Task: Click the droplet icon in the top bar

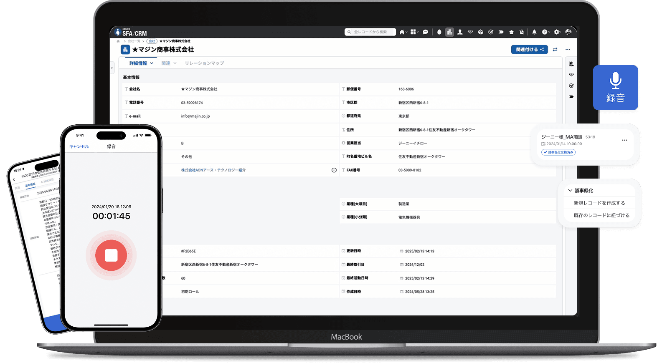Action: pyautogui.click(x=439, y=32)
